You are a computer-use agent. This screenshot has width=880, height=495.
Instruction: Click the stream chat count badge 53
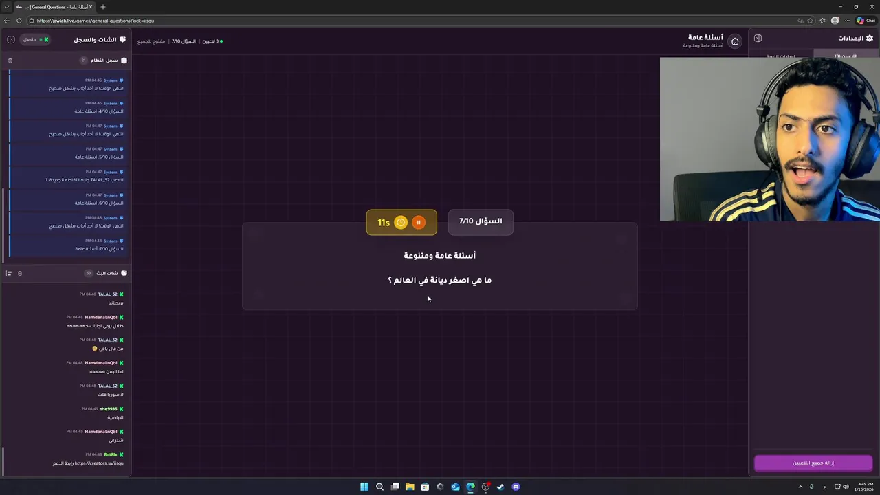click(x=89, y=273)
